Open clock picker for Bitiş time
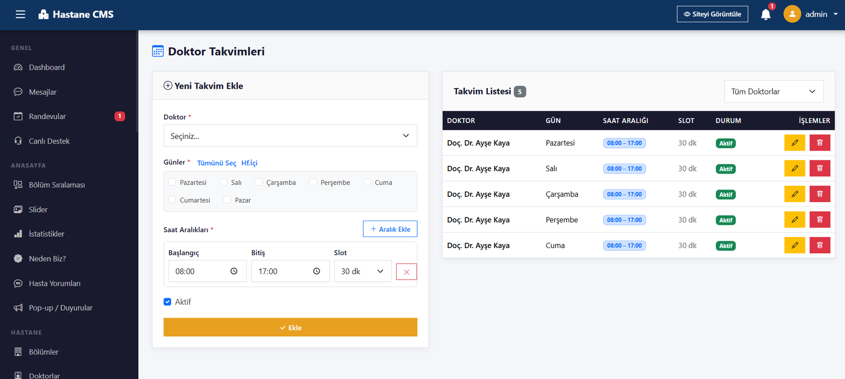Image resolution: width=845 pixels, height=379 pixels. coord(317,271)
